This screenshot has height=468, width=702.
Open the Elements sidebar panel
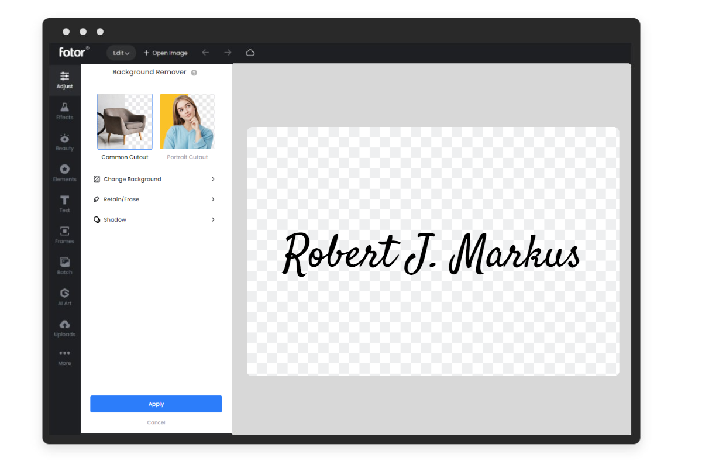pyautogui.click(x=65, y=173)
